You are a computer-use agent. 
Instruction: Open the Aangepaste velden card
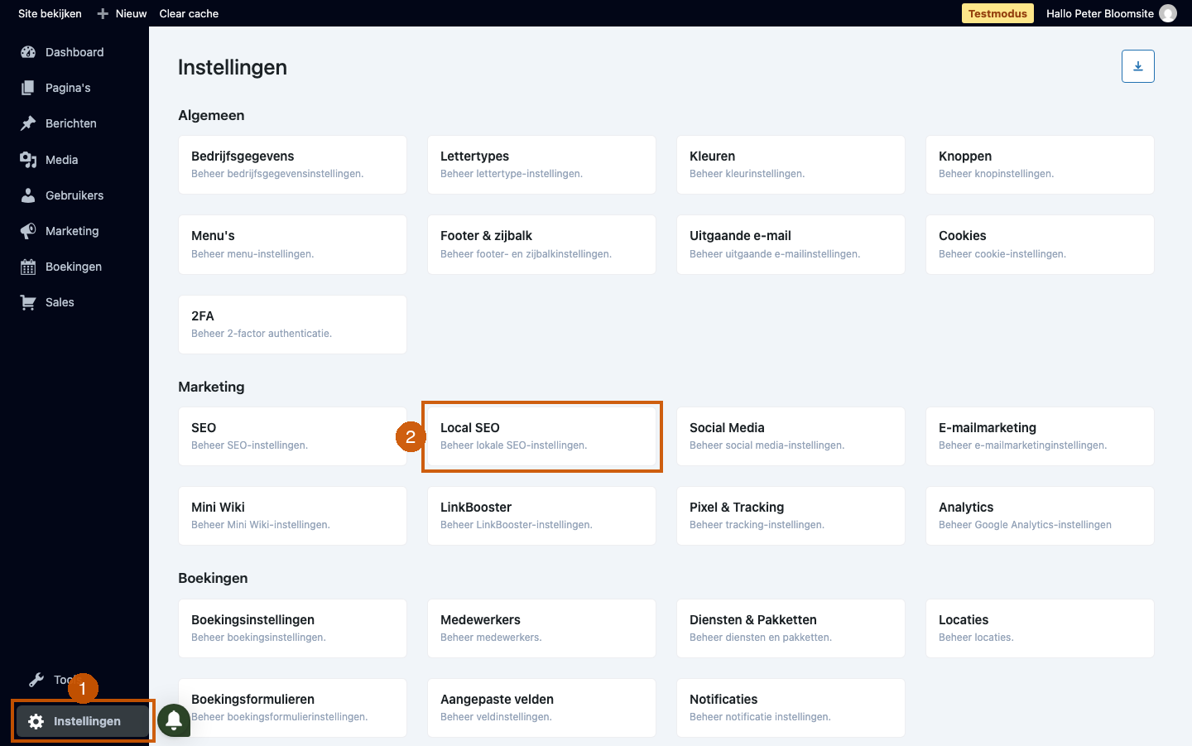point(541,708)
